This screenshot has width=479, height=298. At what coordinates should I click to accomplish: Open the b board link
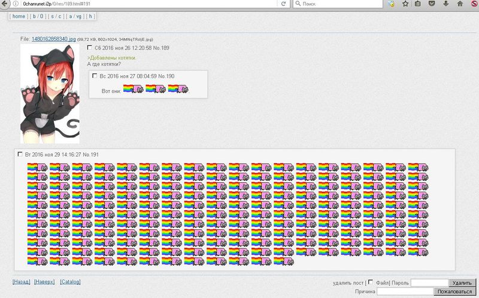[x=34, y=16]
